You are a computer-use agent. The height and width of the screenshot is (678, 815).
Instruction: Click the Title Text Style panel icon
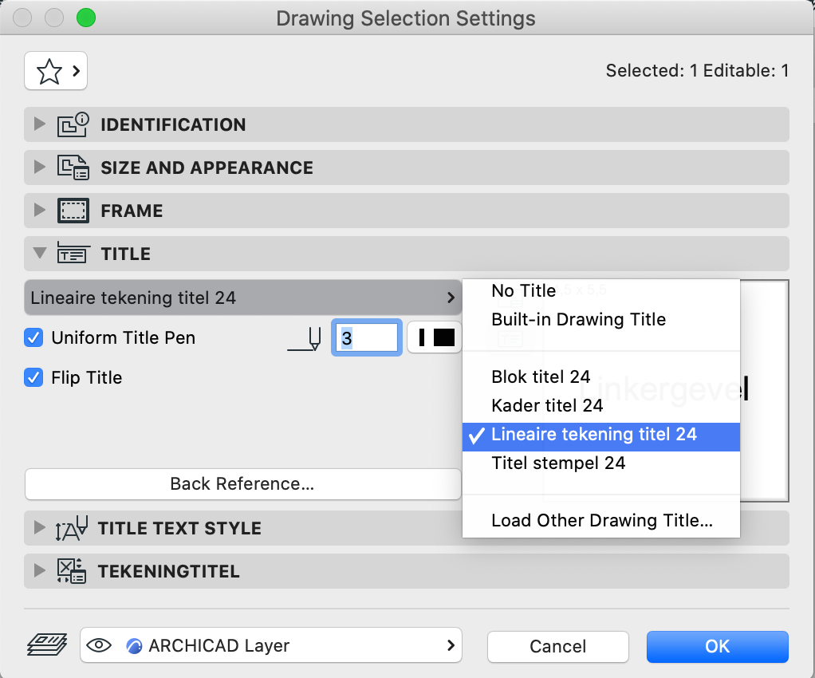[71, 528]
